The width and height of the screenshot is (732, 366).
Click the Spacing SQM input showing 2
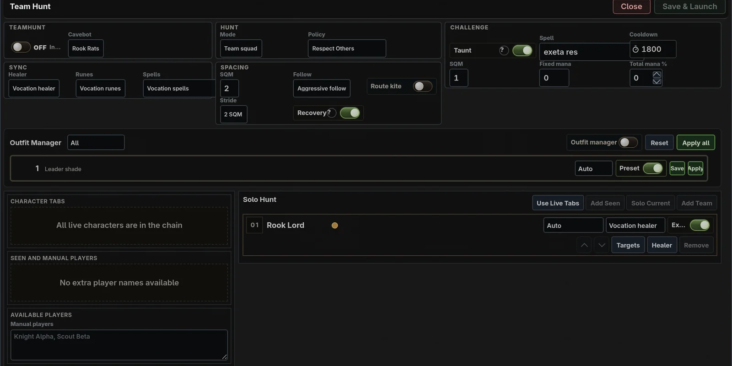[229, 88]
